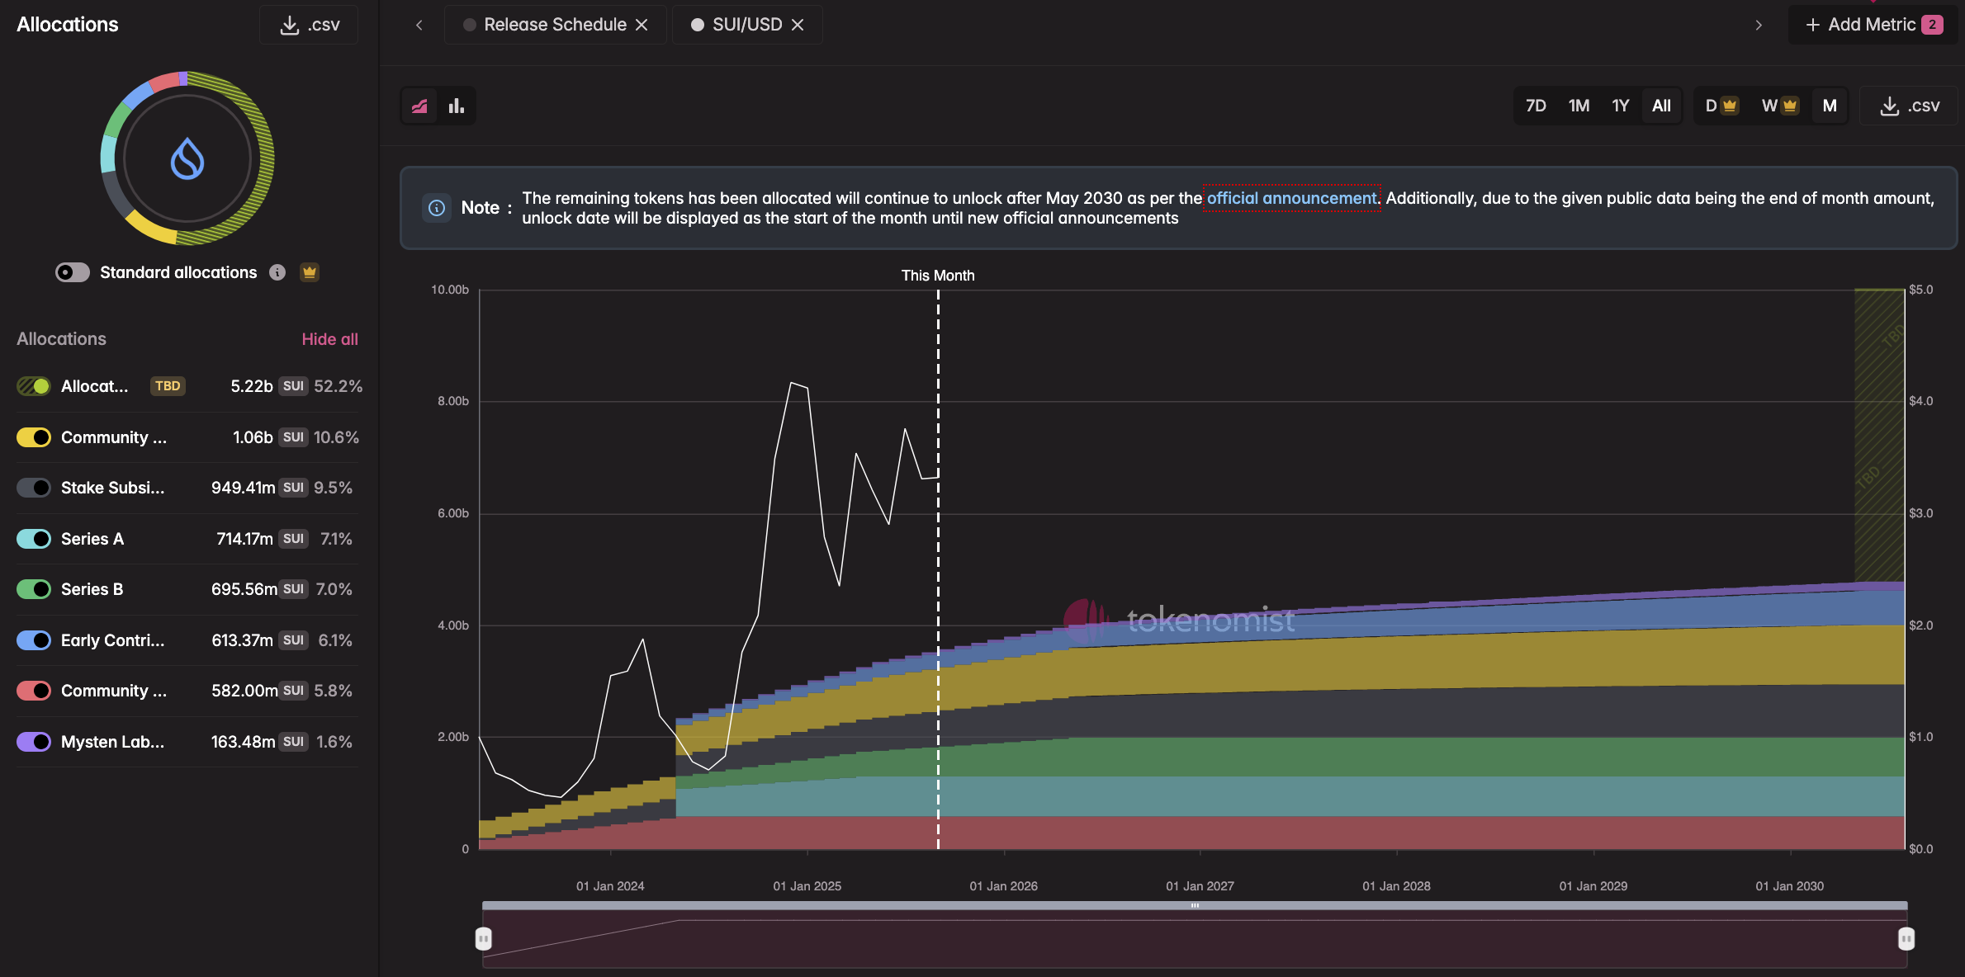Click premium crown icon beside Standard allocations
Screen dimensions: 1965x977
(310, 272)
